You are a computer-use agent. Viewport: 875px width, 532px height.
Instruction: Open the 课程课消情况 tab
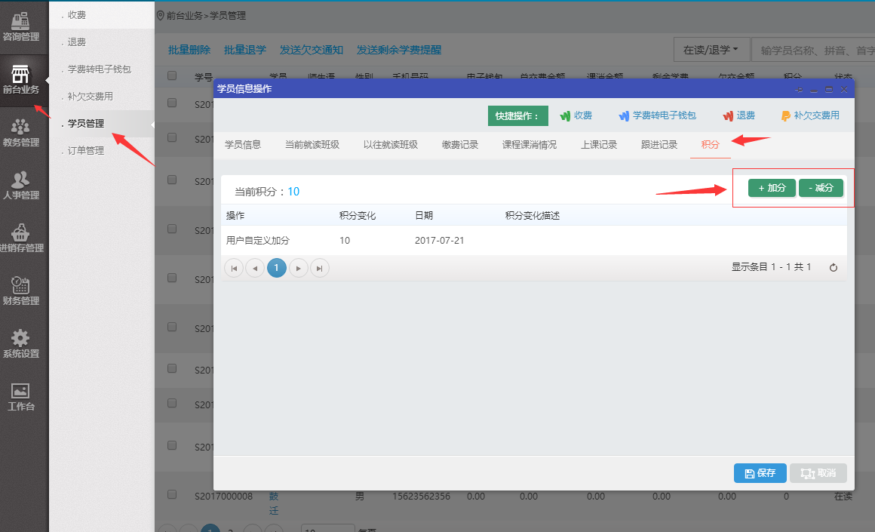click(529, 145)
